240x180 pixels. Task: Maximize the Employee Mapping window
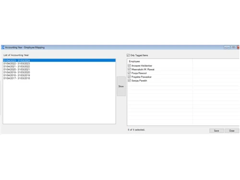click(234, 48)
